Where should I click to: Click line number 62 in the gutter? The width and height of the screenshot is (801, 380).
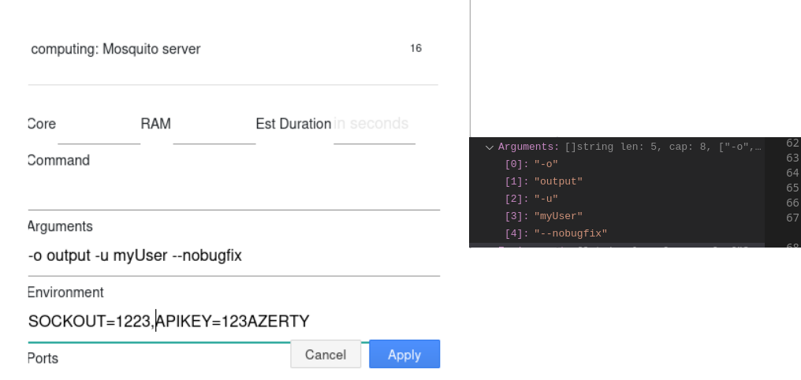[792, 143]
